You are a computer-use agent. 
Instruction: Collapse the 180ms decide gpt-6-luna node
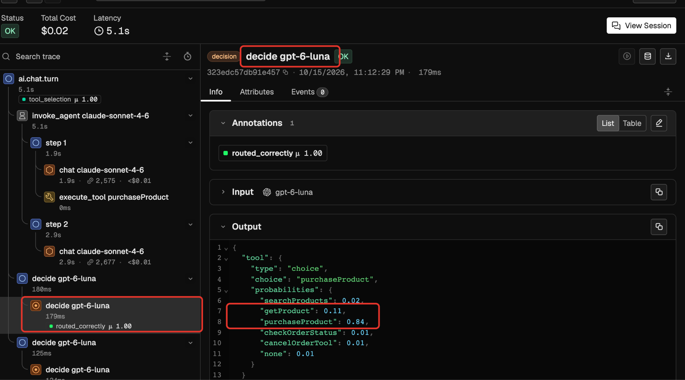(x=190, y=279)
